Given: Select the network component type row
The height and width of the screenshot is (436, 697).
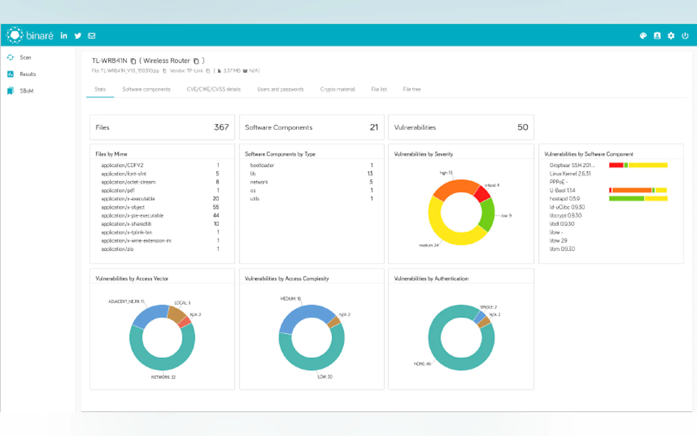Looking at the screenshot, I should pos(312,182).
